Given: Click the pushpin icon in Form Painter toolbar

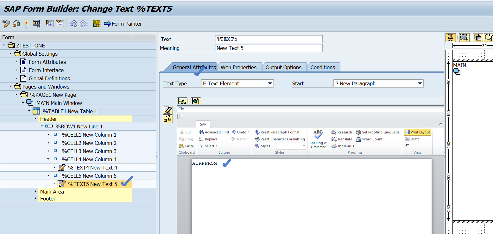Looking at the screenshot, I should click(451, 37).
